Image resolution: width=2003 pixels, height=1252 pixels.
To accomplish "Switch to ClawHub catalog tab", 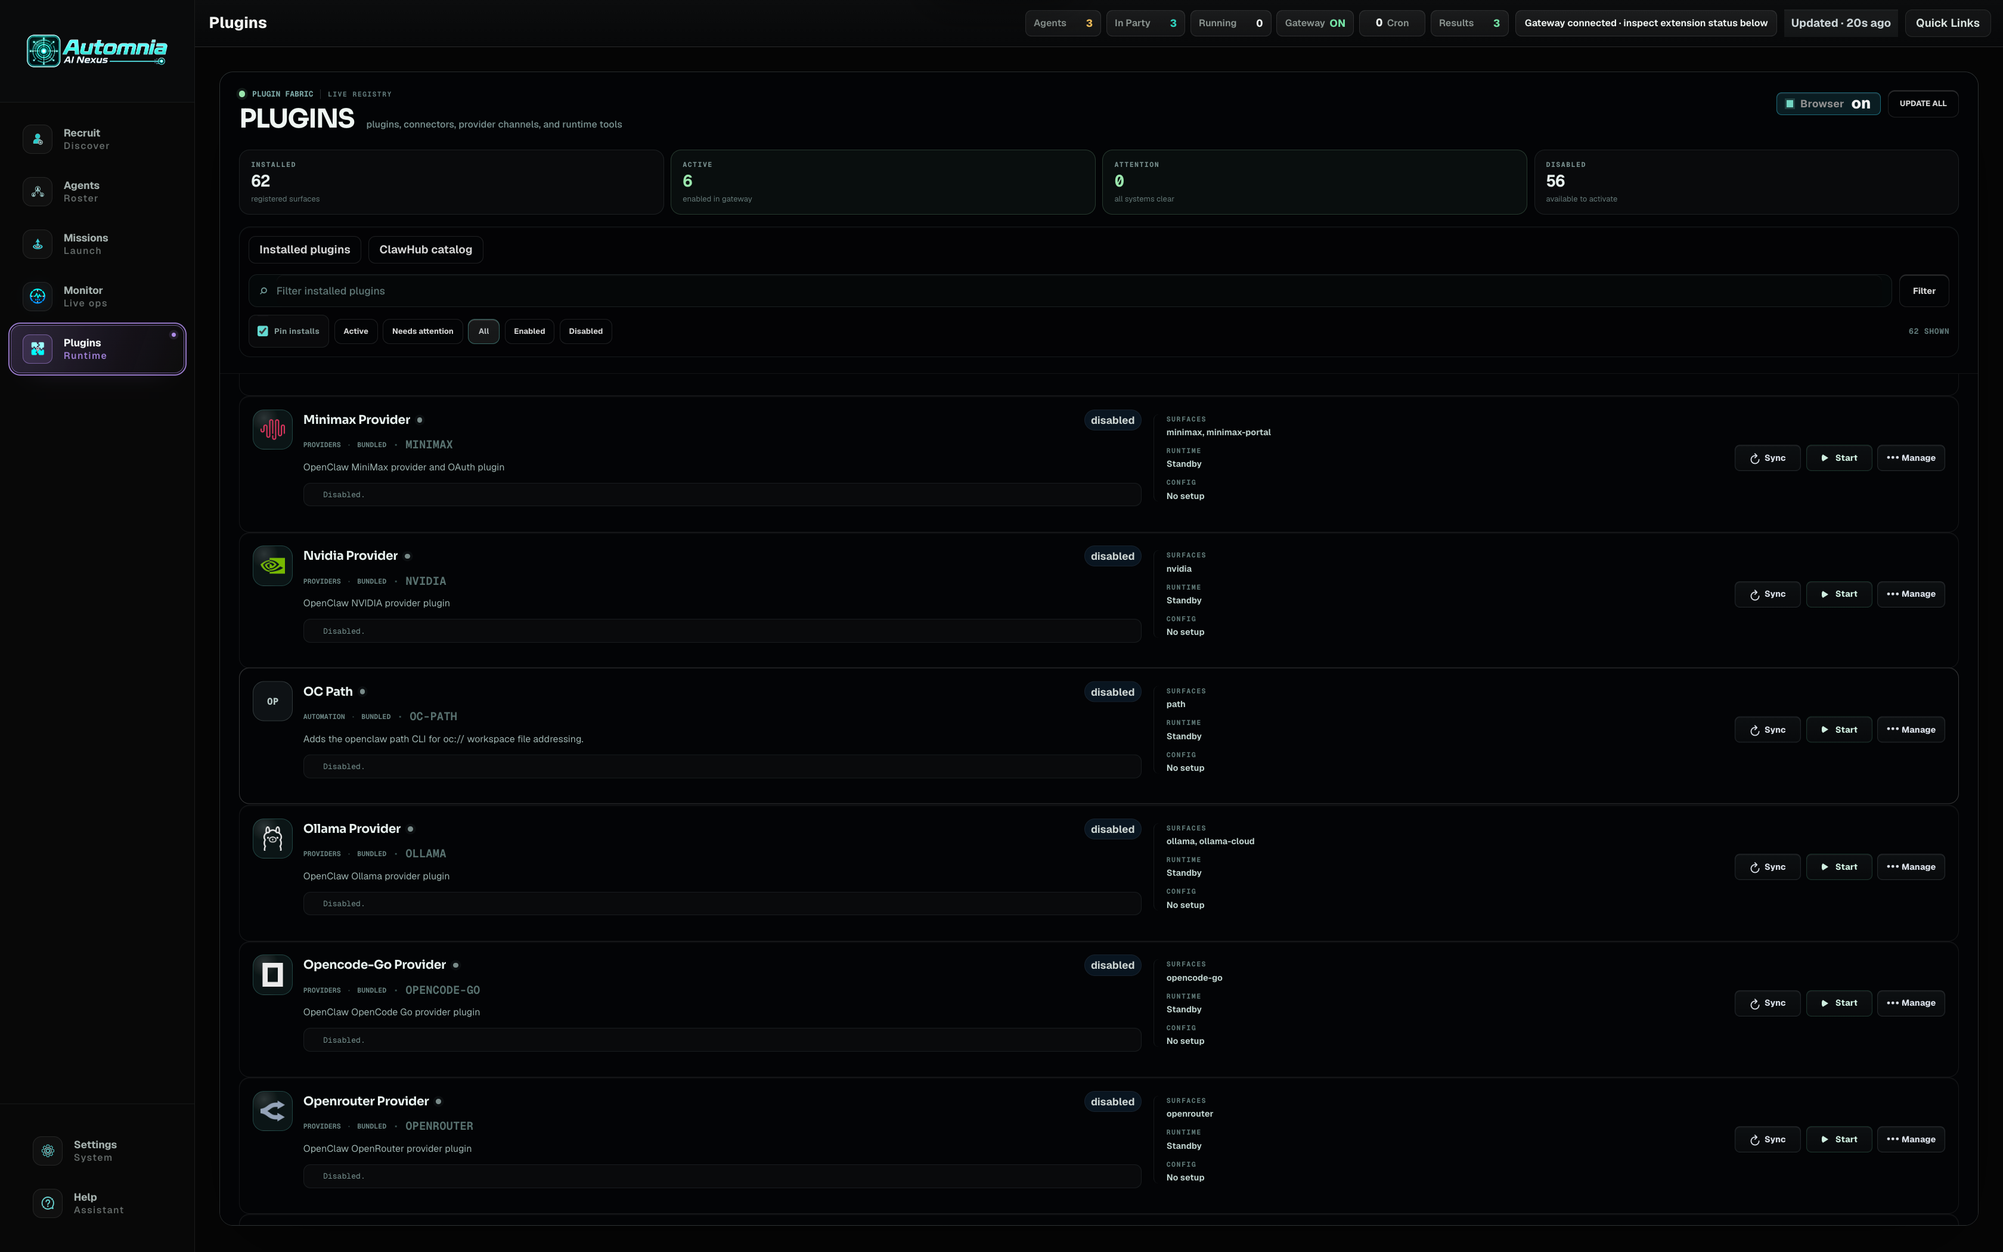I will click(x=426, y=249).
